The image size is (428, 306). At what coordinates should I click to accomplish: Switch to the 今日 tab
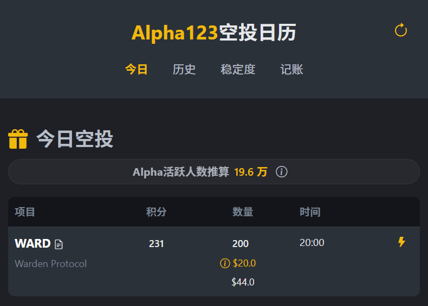coord(137,69)
